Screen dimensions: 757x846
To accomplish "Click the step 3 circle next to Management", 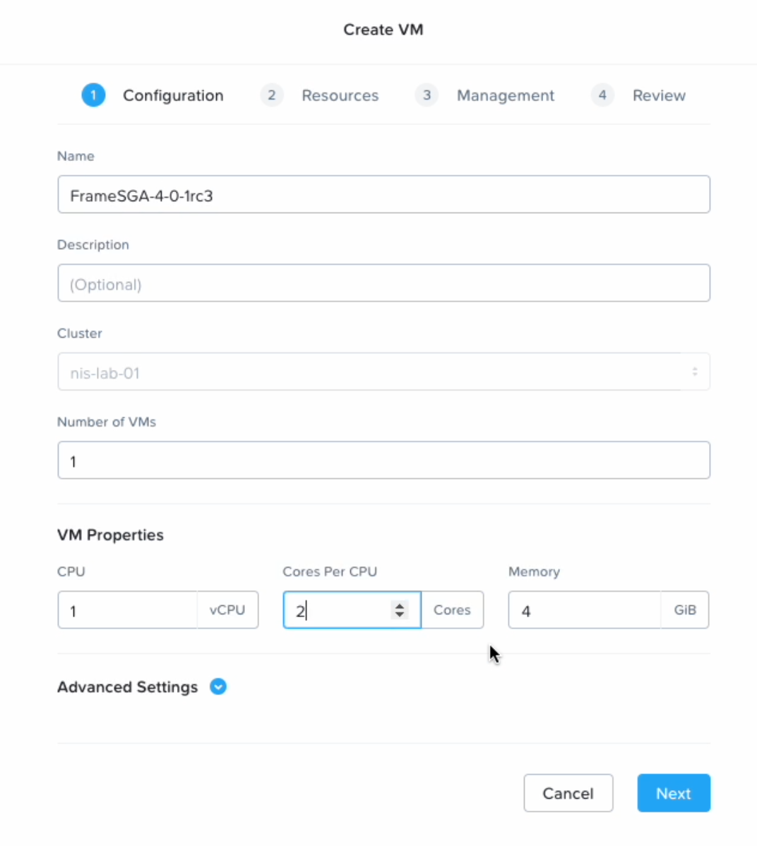I will tap(427, 95).
